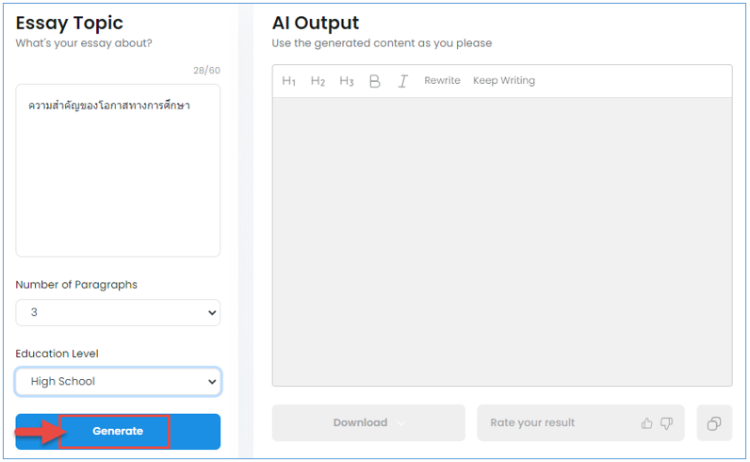Screen dimensions: 750x462
Task: Apply Heading 3 formatting
Action: (347, 81)
